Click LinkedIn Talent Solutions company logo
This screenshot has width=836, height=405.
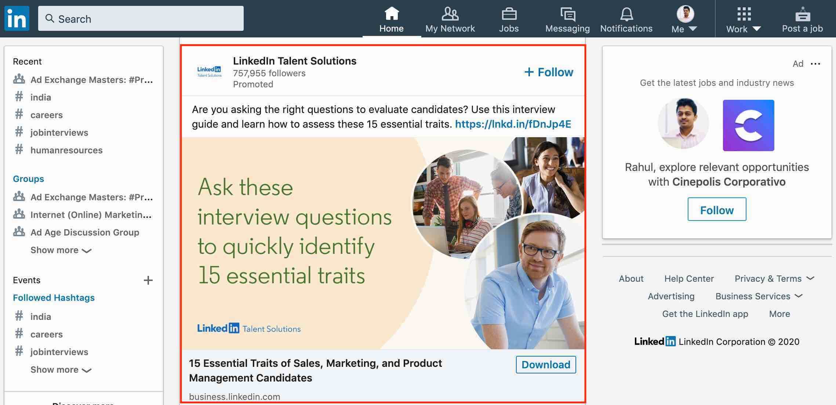pyautogui.click(x=209, y=72)
